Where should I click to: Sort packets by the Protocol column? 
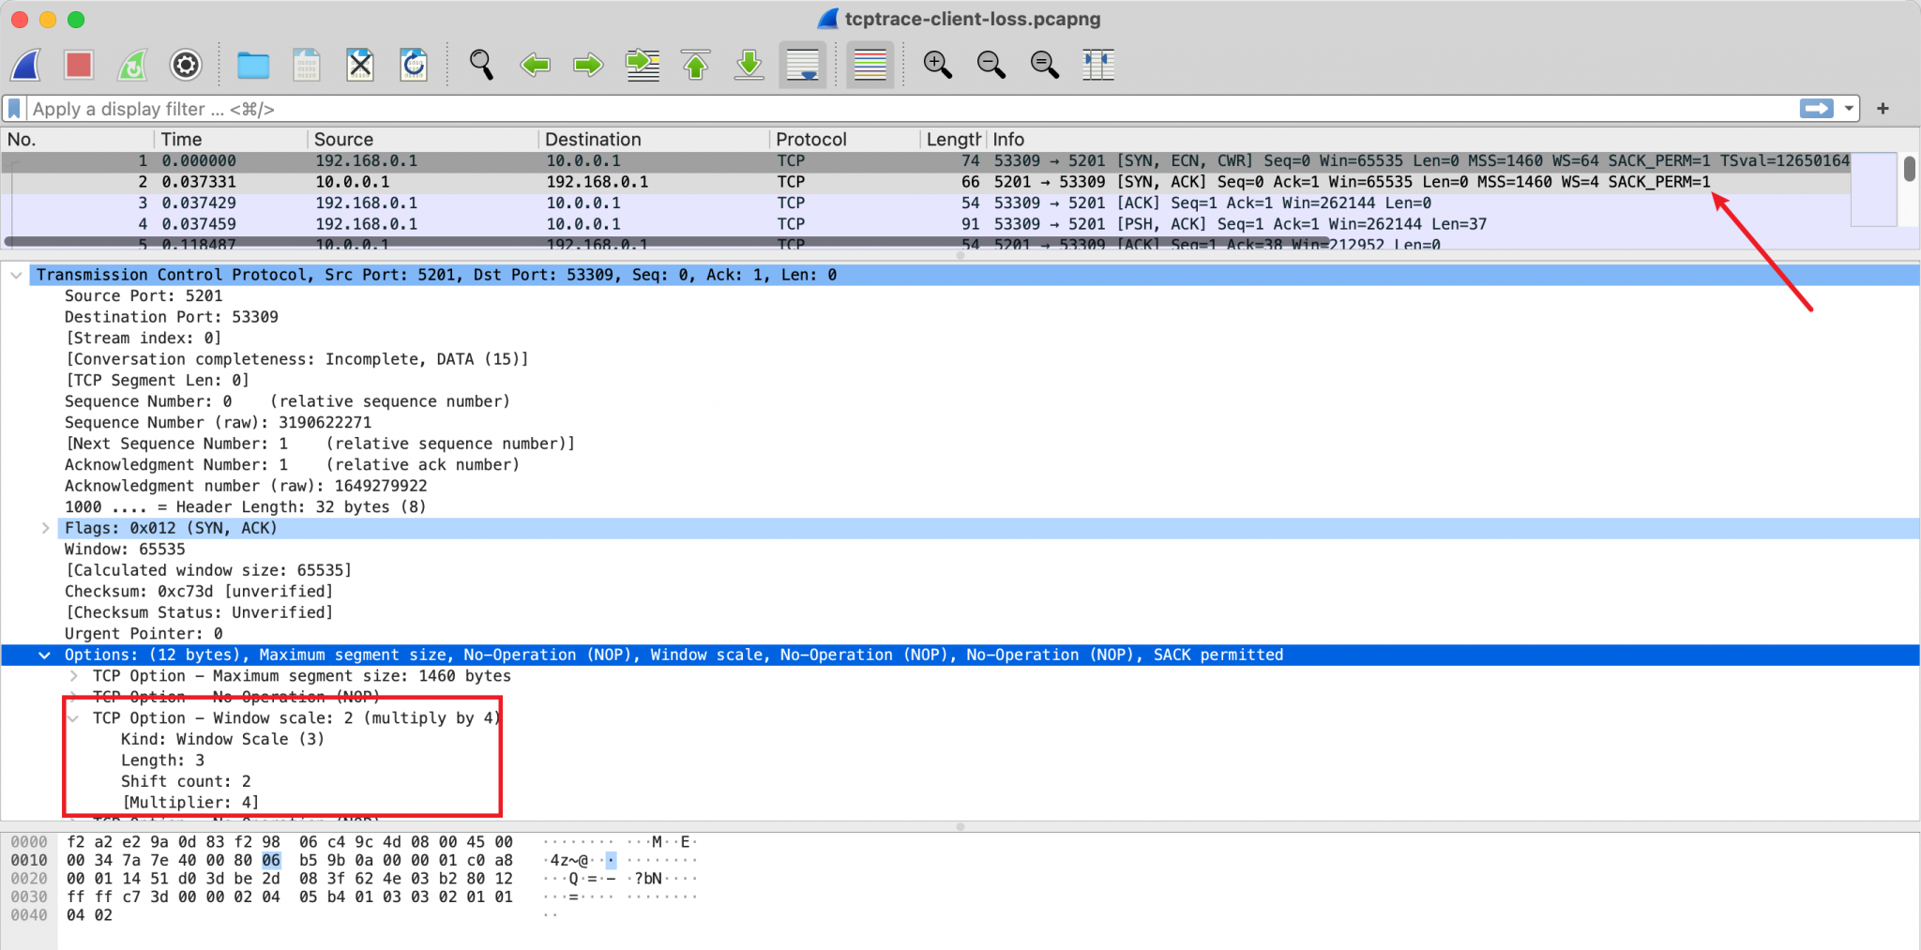844,139
